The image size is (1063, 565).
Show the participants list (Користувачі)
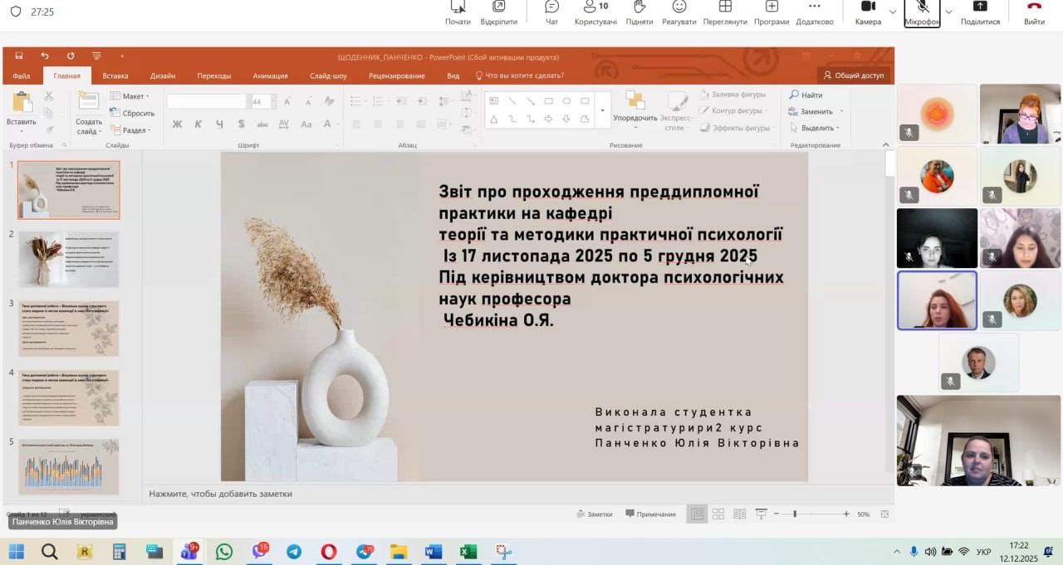(595, 12)
